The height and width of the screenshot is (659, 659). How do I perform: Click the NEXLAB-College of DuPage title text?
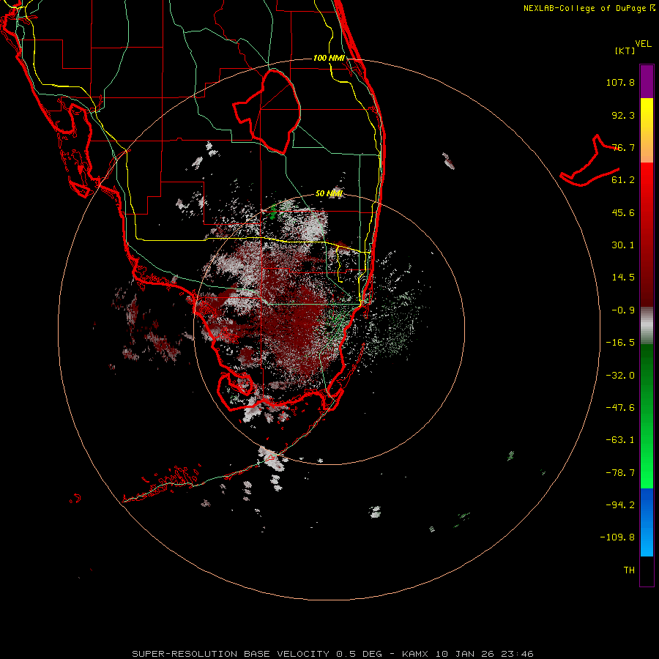coord(585,8)
